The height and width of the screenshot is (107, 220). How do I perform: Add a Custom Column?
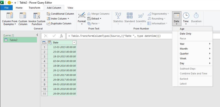tap(23, 18)
